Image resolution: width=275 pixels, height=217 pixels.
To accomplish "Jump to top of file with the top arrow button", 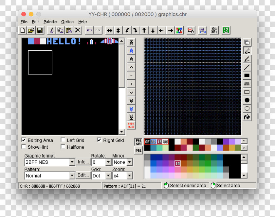I will pyautogui.click(x=131, y=42).
